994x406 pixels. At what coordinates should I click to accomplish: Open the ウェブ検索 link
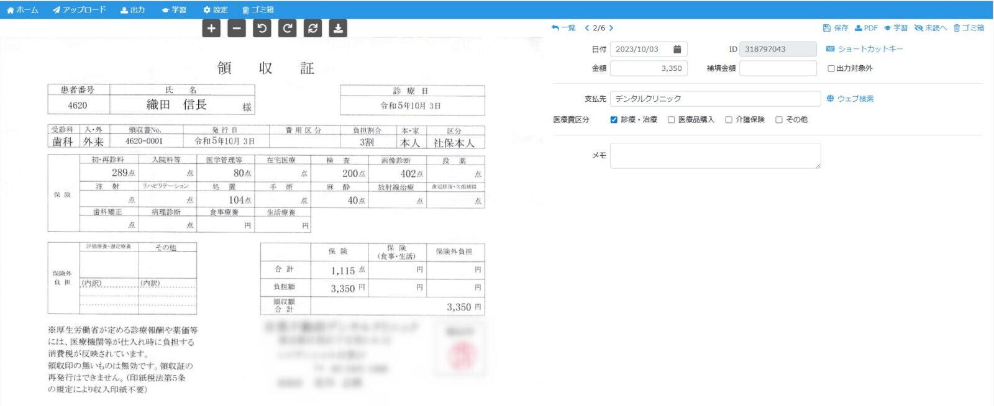pos(850,99)
